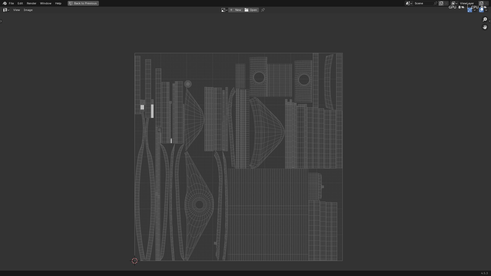Screen dimensions: 491x276
Task: Click the Blender logo icon
Action: click(4, 3)
